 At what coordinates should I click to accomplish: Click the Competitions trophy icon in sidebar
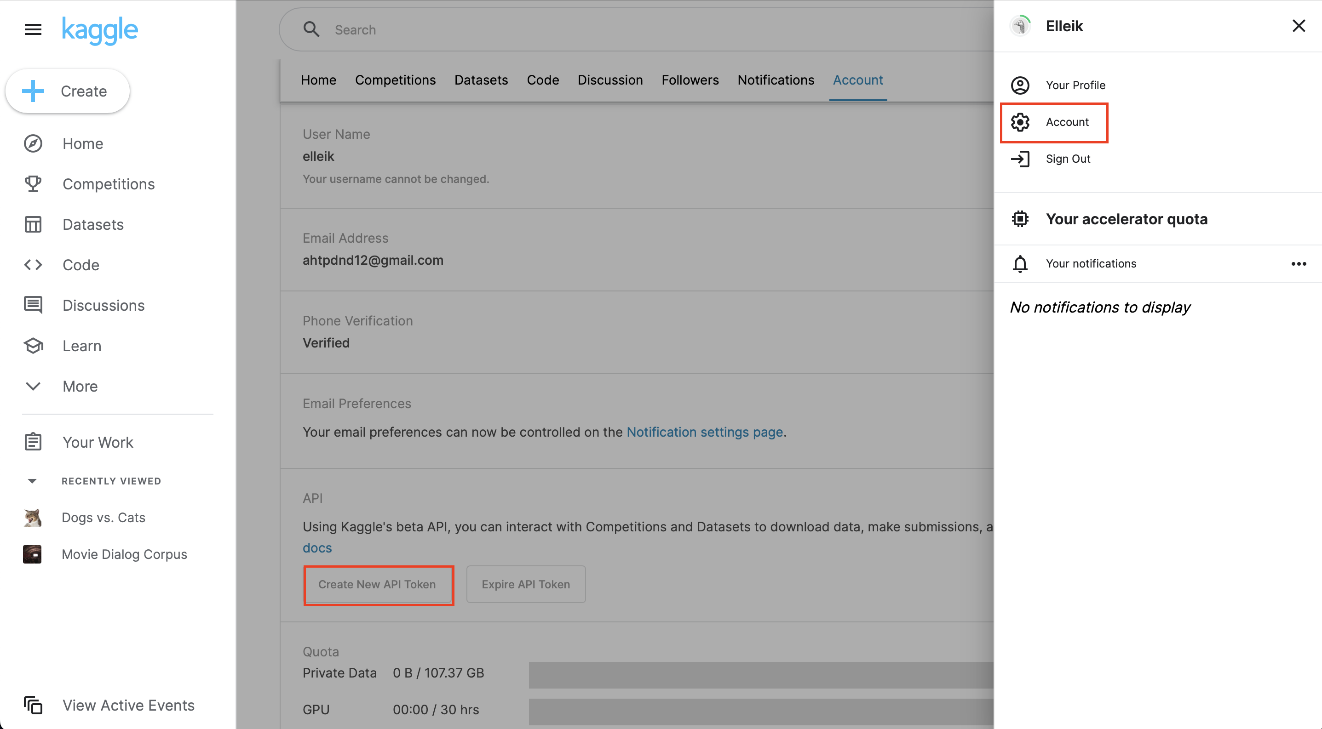[33, 184]
